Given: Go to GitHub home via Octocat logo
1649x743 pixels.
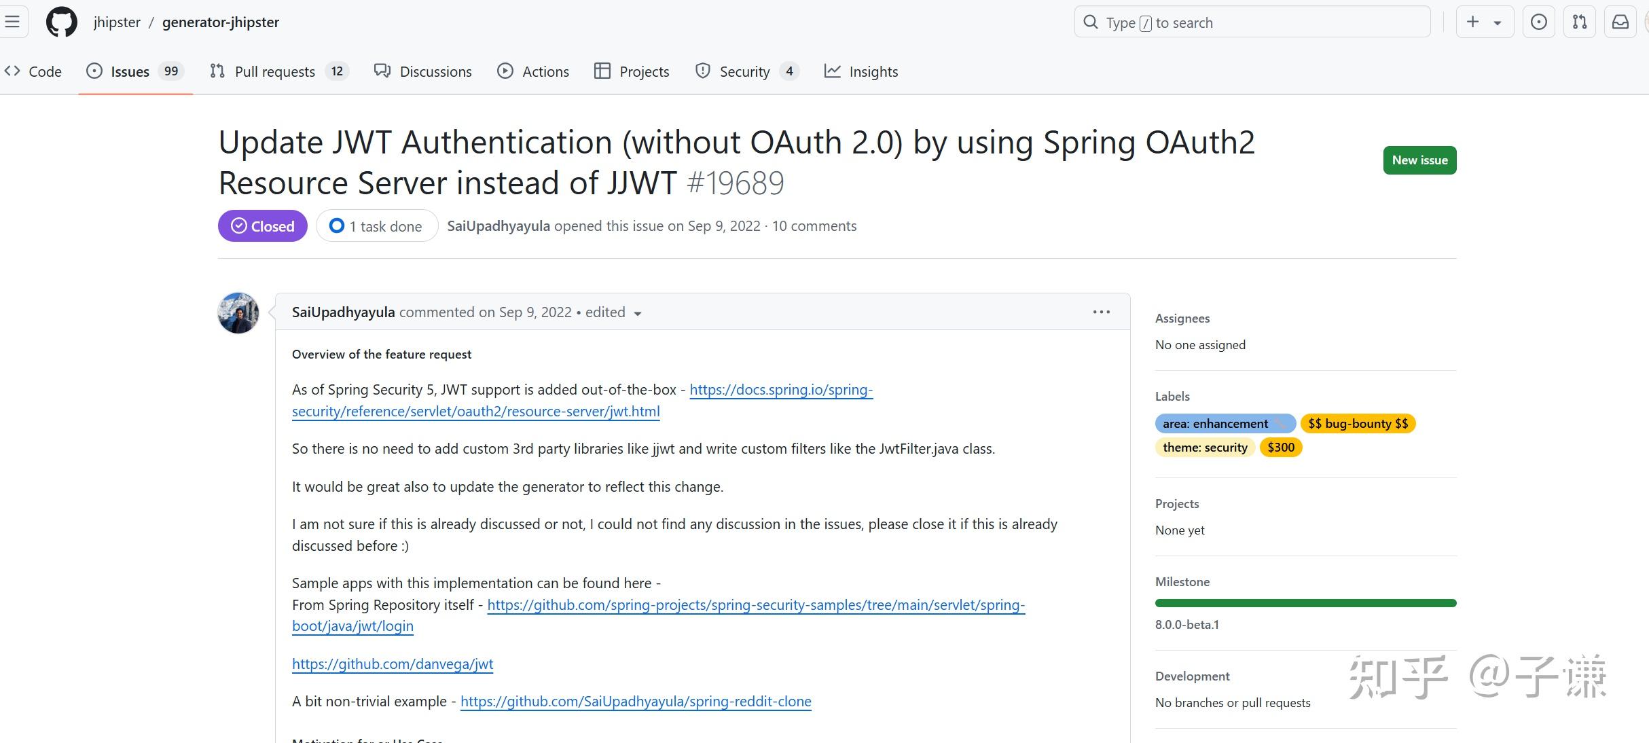Looking at the screenshot, I should (x=61, y=22).
